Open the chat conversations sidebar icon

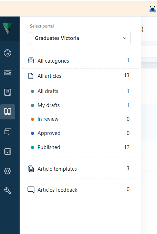[x=8, y=131]
